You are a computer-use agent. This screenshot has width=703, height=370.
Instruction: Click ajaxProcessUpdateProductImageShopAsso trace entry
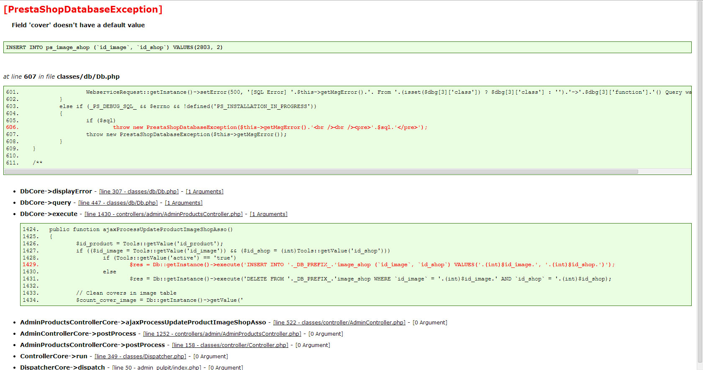tap(143, 322)
